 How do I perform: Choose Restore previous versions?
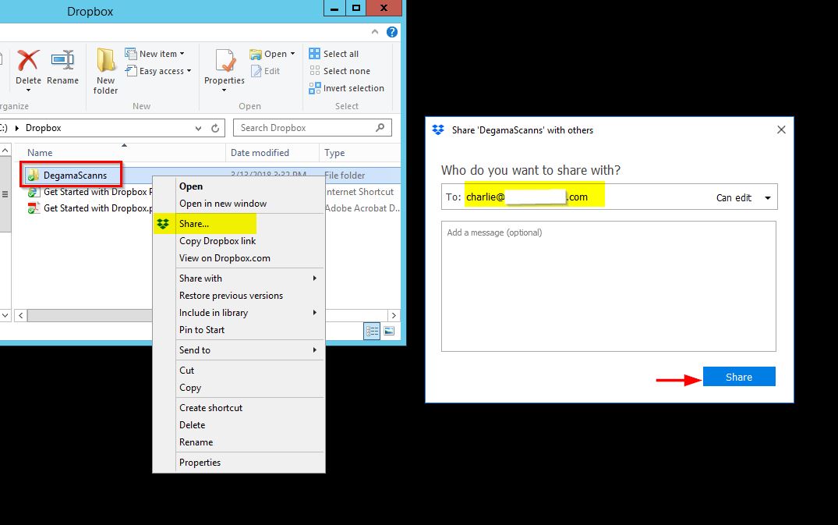coord(239,295)
